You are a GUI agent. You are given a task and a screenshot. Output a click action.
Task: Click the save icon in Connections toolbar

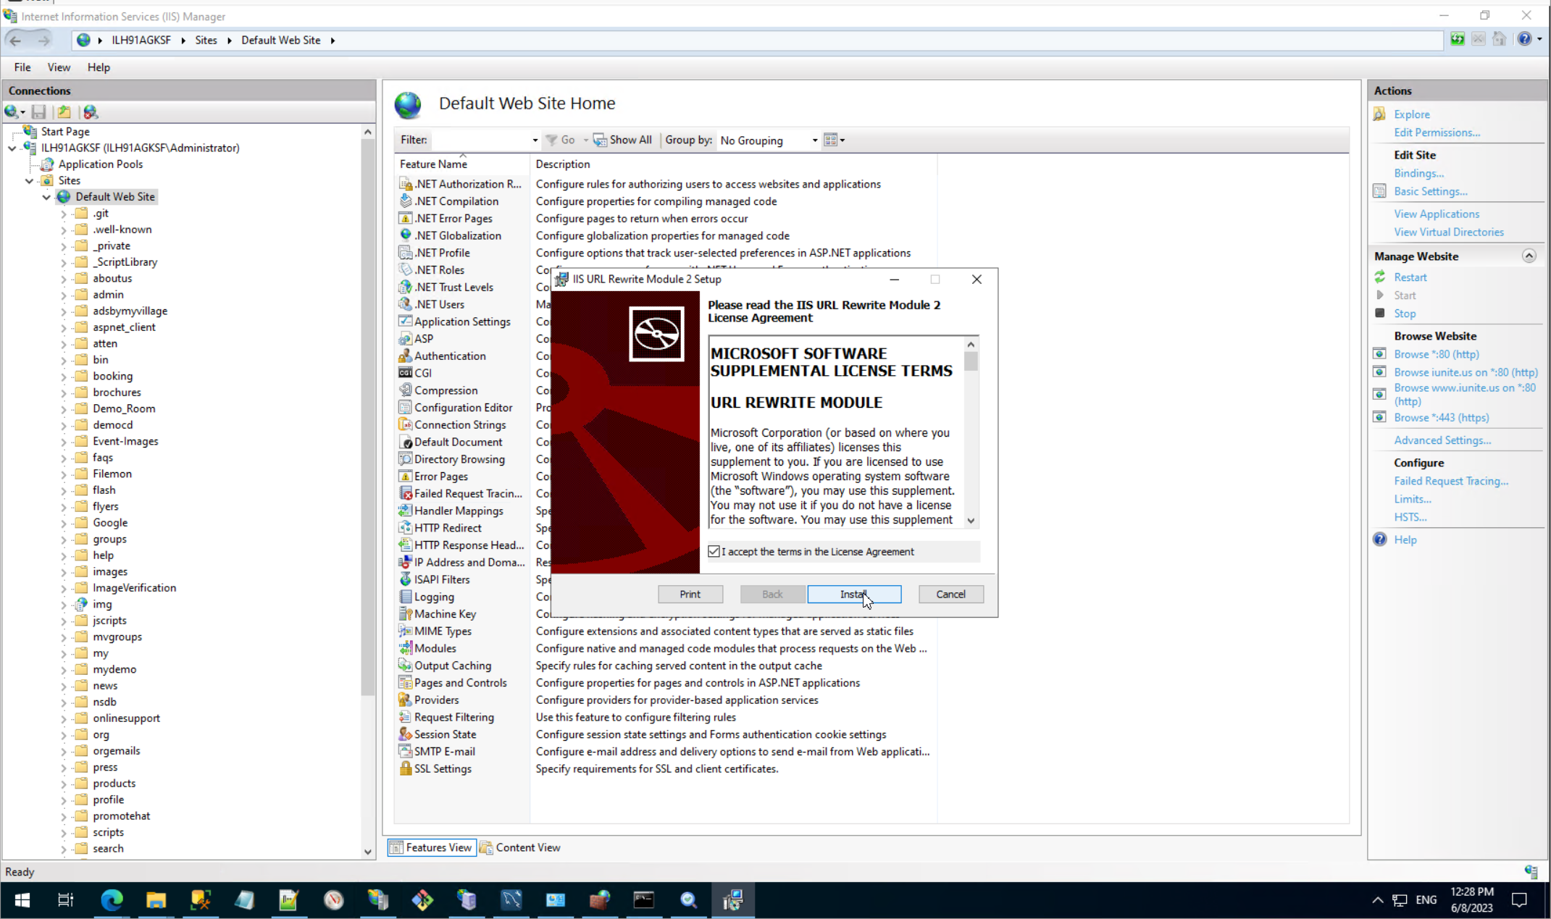click(39, 112)
